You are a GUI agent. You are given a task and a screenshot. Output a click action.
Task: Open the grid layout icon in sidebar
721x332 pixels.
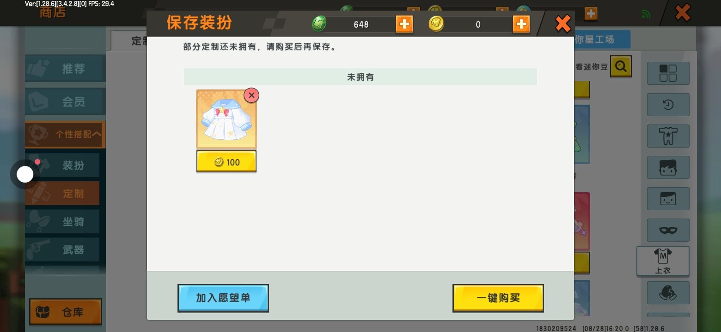[668, 73]
